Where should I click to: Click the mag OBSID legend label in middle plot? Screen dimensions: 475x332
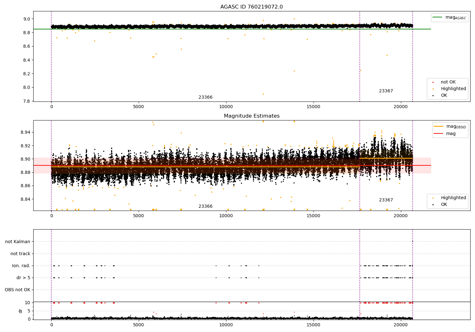(x=456, y=126)
